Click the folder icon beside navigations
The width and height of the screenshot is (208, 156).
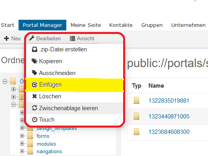tap(30, 151)
